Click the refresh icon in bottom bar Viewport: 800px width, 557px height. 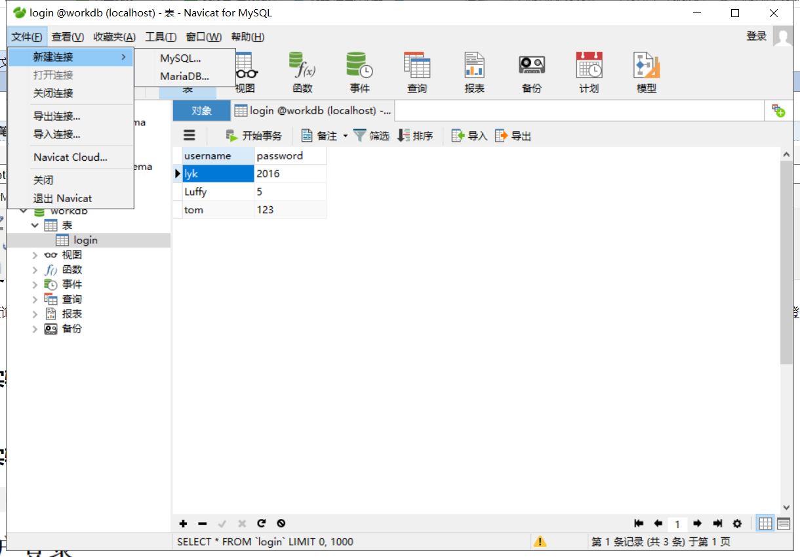261,524
